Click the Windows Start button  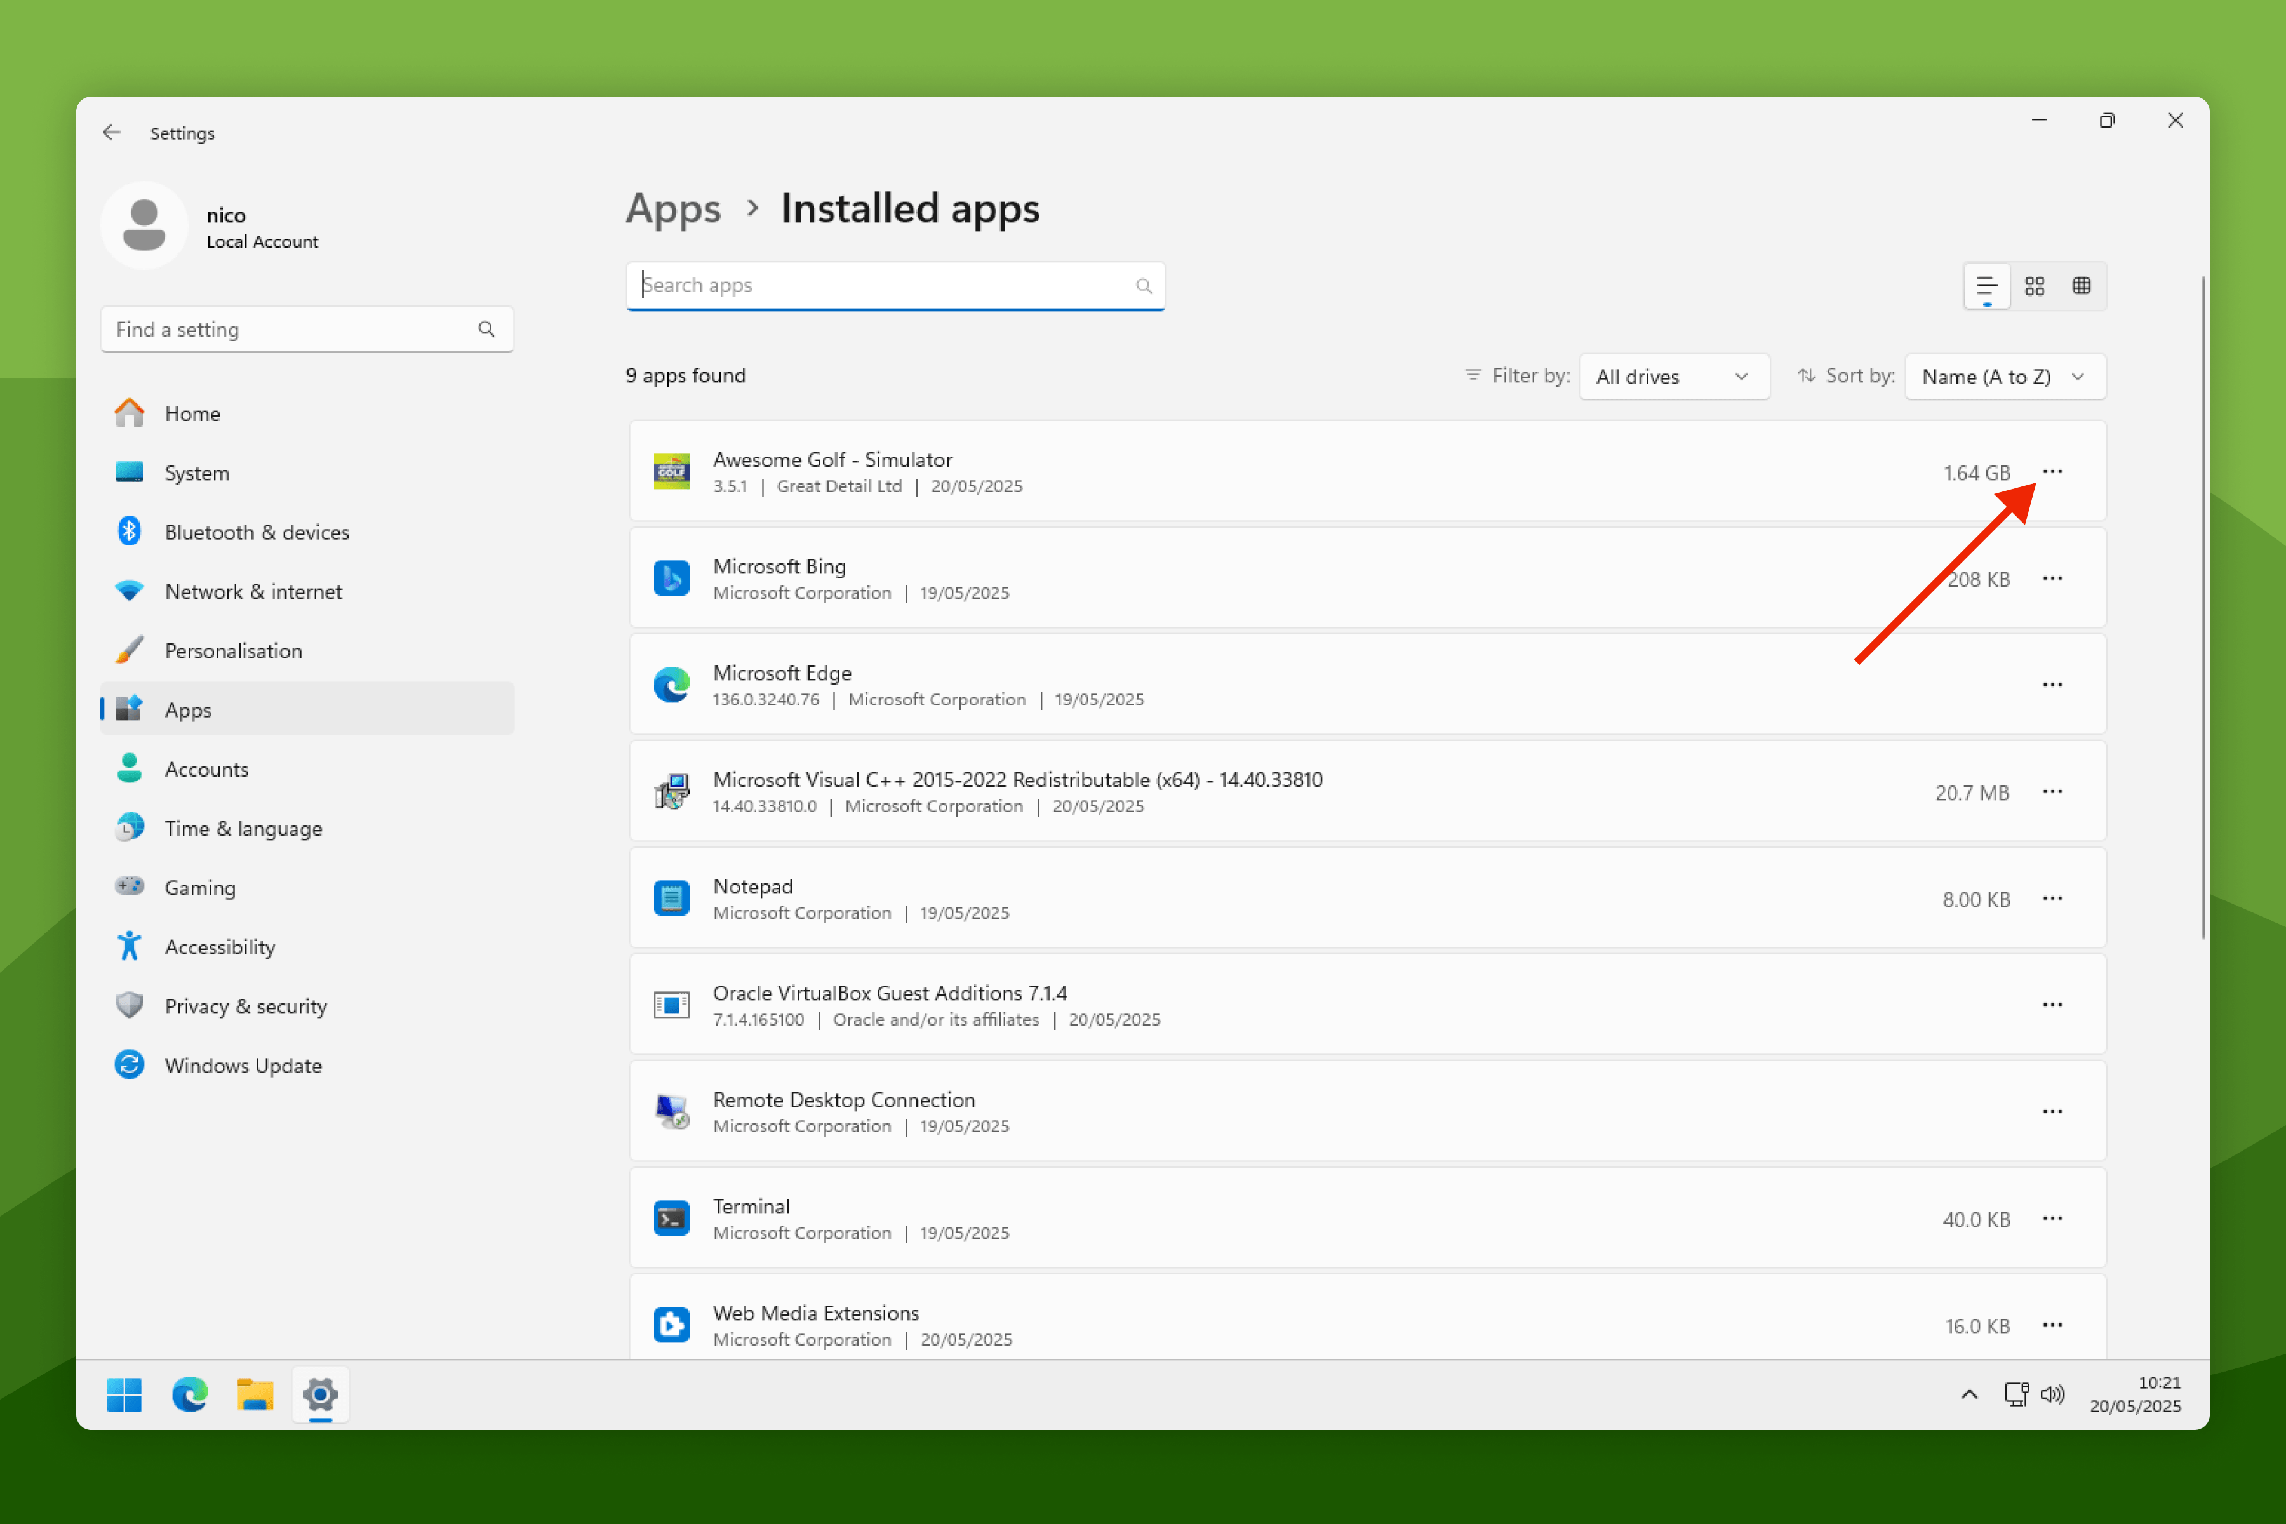click(x=124, y=1394)
